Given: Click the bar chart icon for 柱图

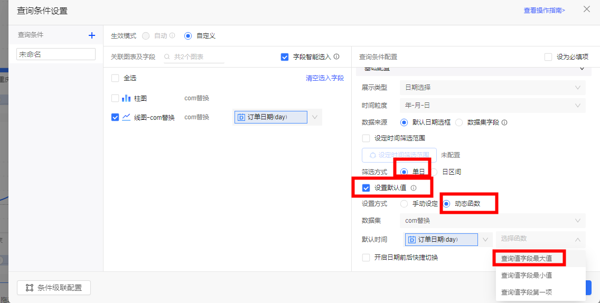Looking at the screenshot, I should coord(126,98).
